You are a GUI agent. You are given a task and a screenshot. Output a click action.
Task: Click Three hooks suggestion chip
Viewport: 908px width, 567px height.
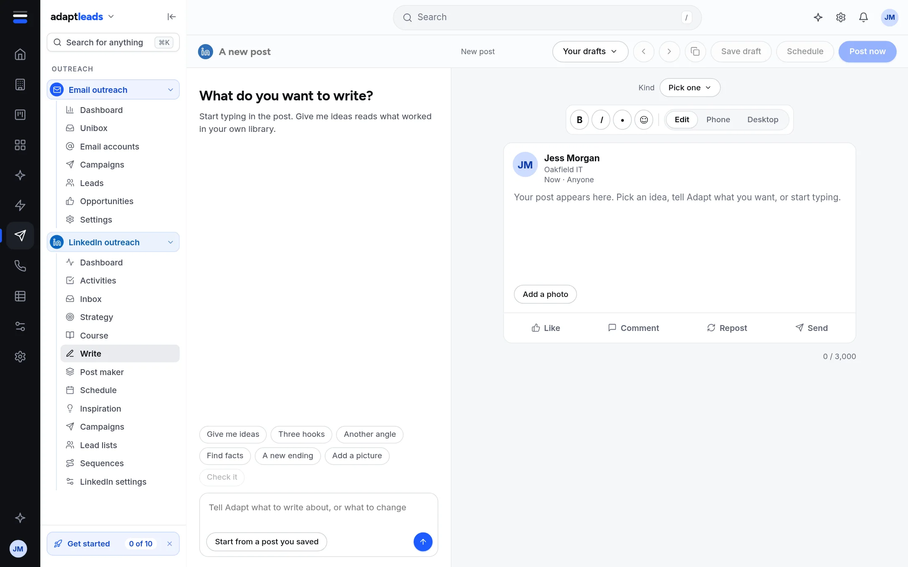[x=301, y=434]
